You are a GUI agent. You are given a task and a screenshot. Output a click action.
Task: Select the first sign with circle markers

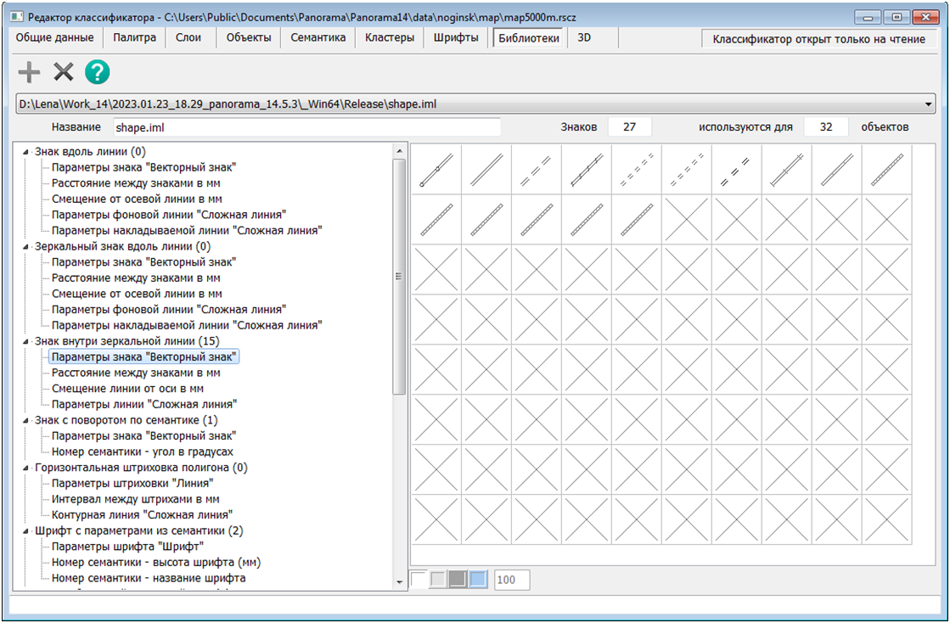coord(436,170)
